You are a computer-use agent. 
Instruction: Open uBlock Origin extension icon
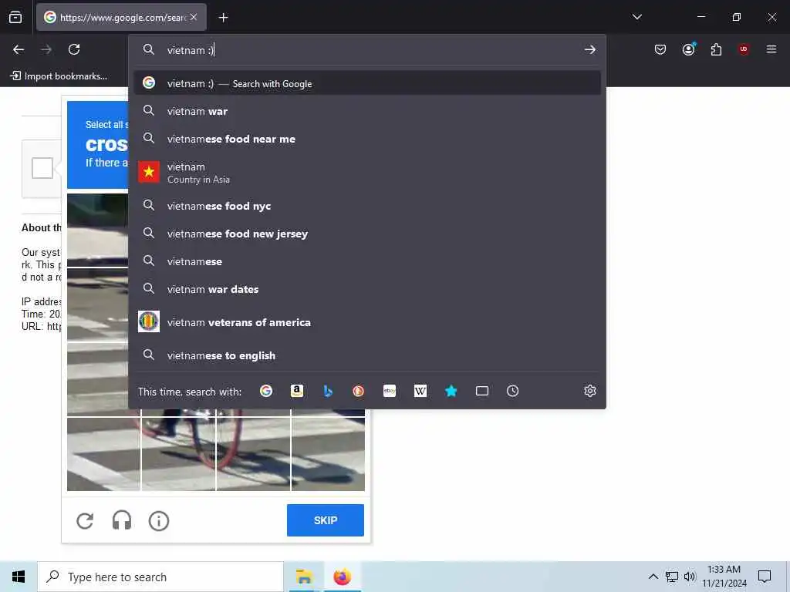[x=744, y=49]
